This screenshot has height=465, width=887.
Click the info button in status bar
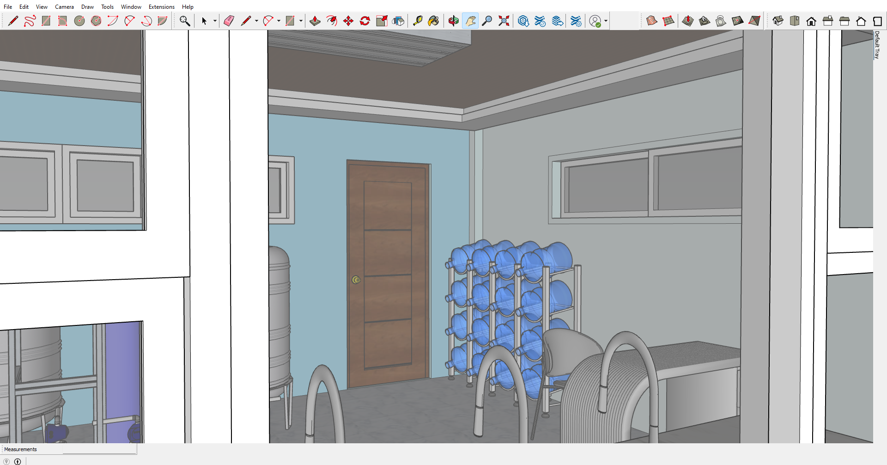(x=18, y=461)
